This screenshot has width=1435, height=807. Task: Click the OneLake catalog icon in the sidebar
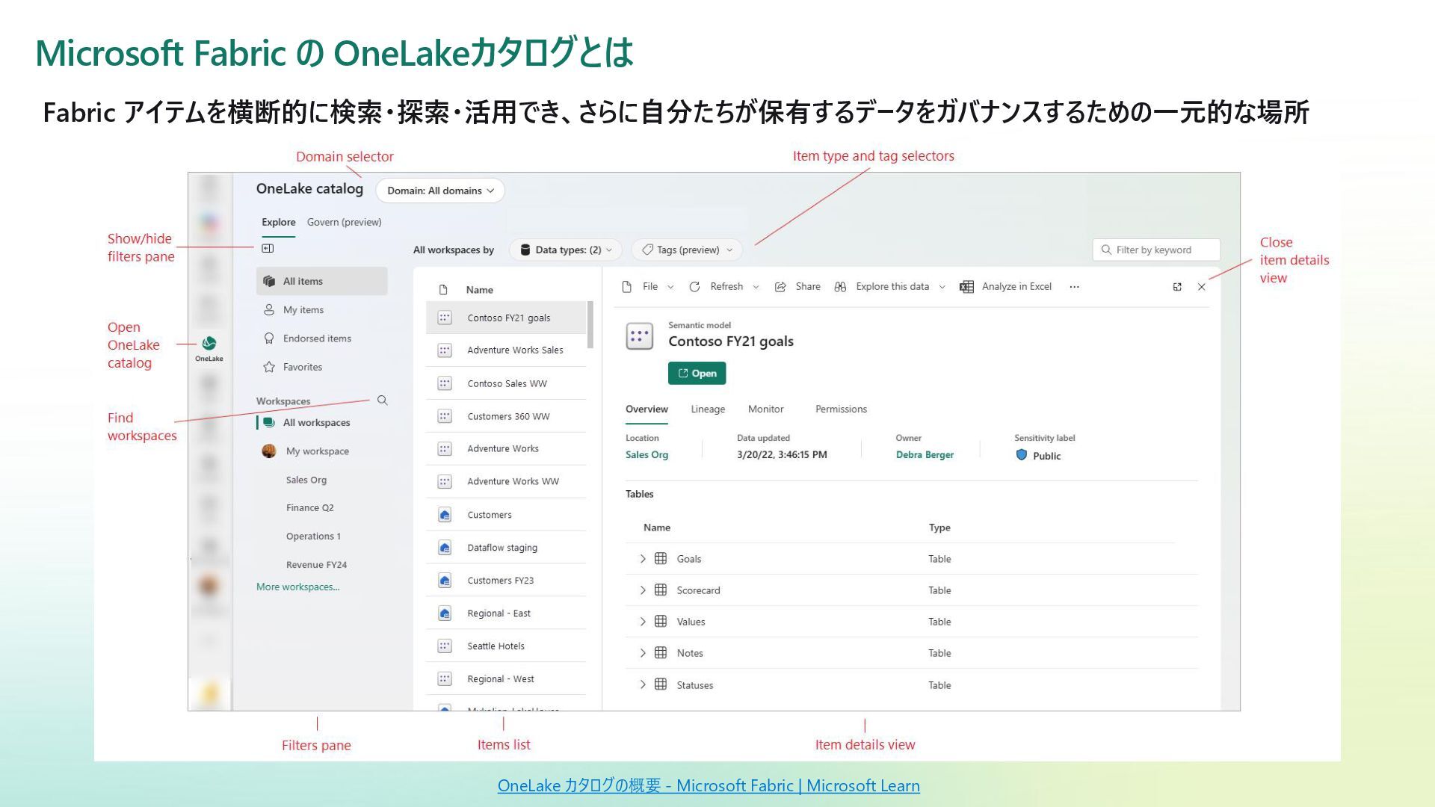point(209,344)
